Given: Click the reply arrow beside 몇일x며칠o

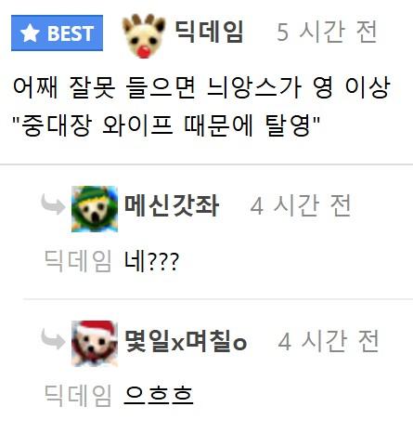Looking at the screenshot, I should point(53,339).
